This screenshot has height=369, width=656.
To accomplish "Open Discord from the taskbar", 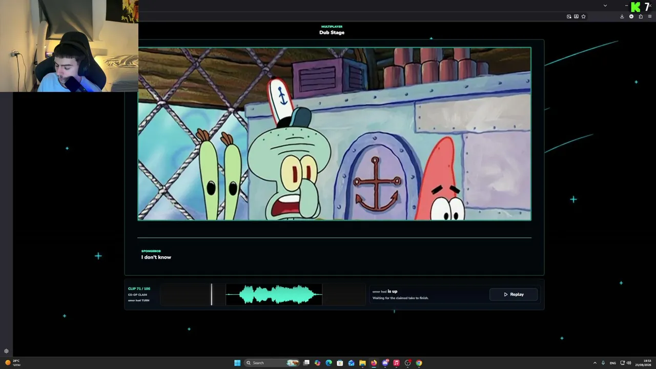I will point(385,363).
